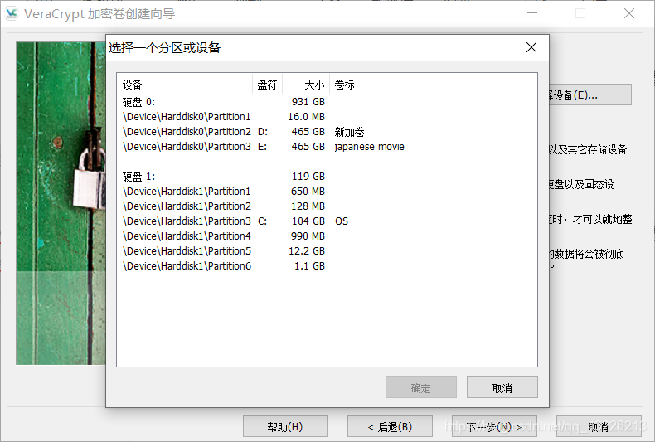Click the 大小 column header
Image resolution: width=655 pixels, height=442 pixels.
[x=306, y=85]
